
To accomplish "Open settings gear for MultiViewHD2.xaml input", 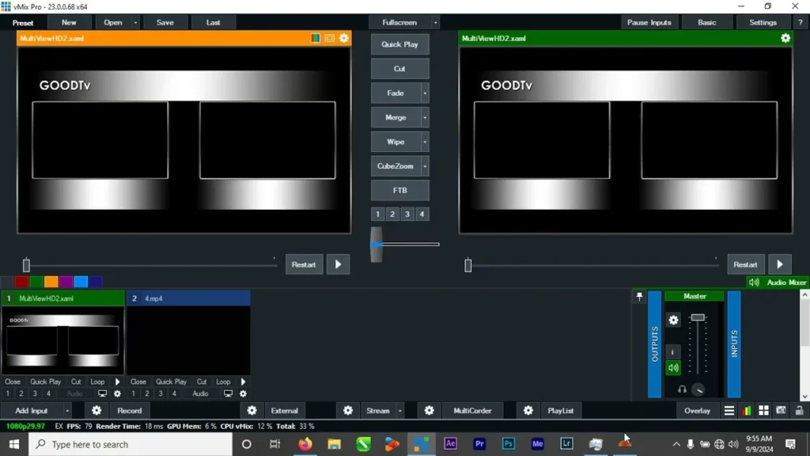I will point(117,393).
